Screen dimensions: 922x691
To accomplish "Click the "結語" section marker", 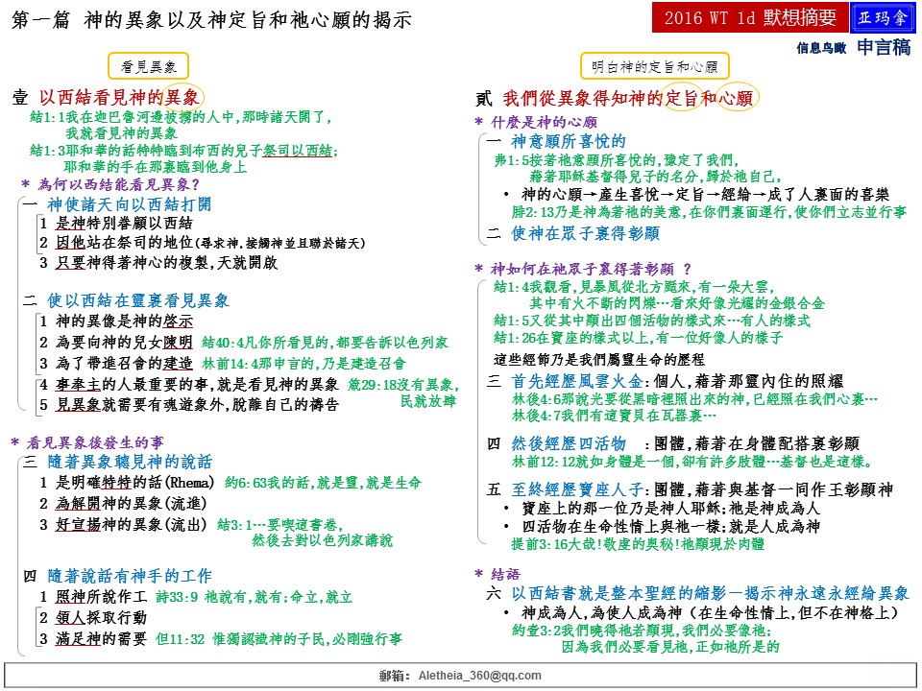I will click(497, 573).
